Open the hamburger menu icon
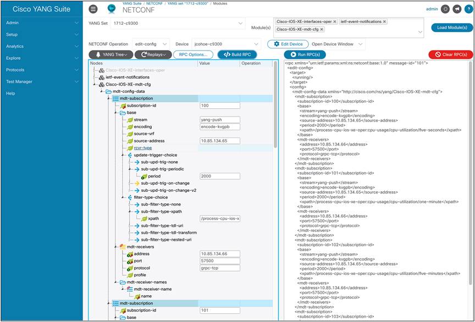 93,9
